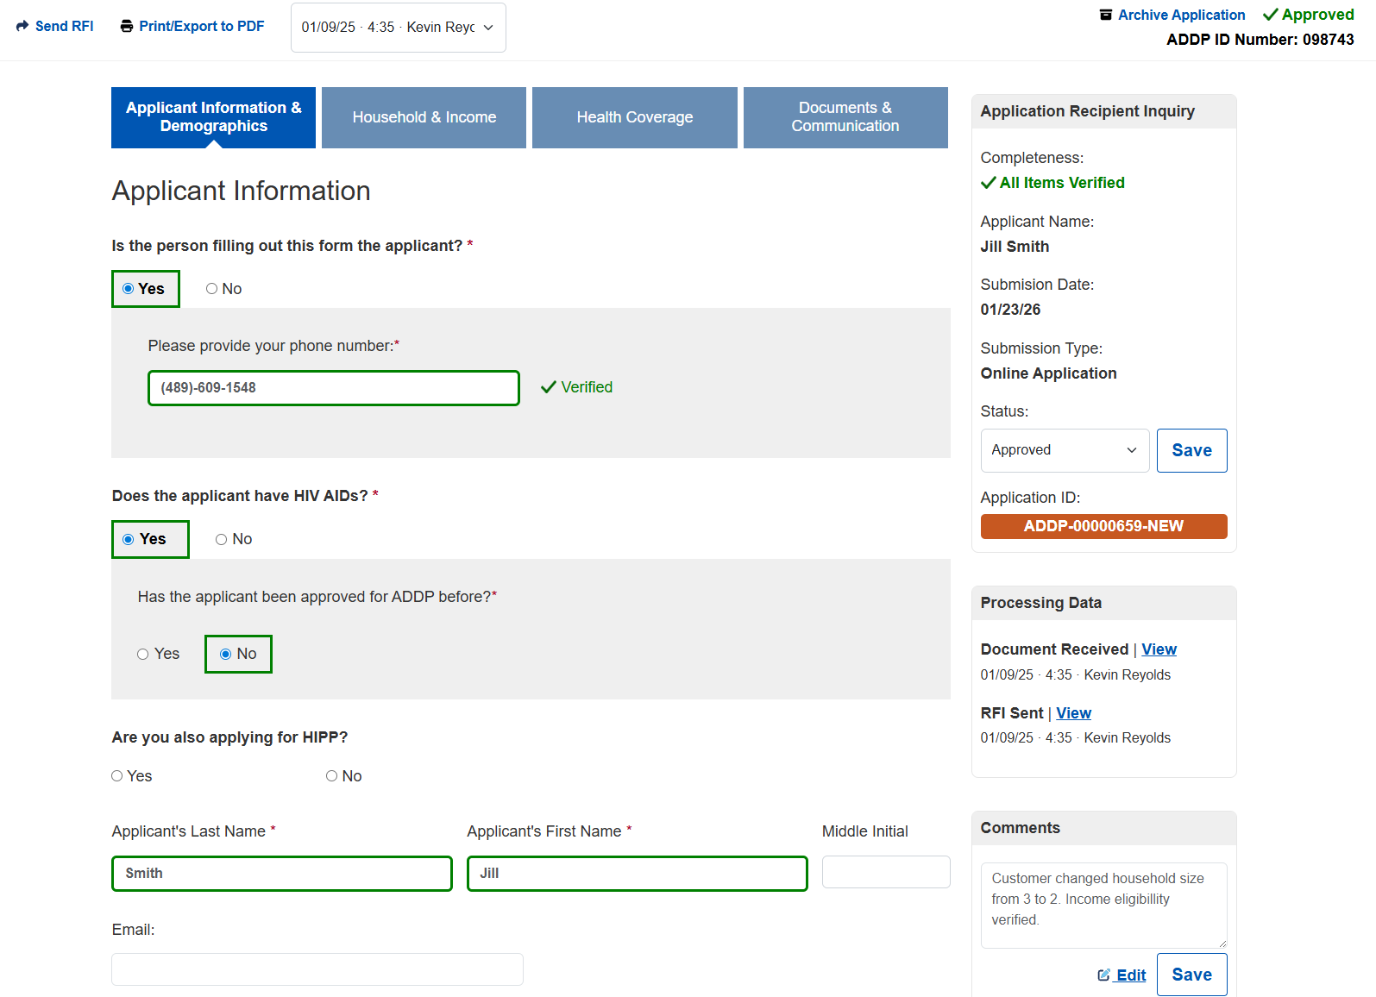Click the green Approved checkmark at top
This screenshot has width=1376, height=997.
1270,15
